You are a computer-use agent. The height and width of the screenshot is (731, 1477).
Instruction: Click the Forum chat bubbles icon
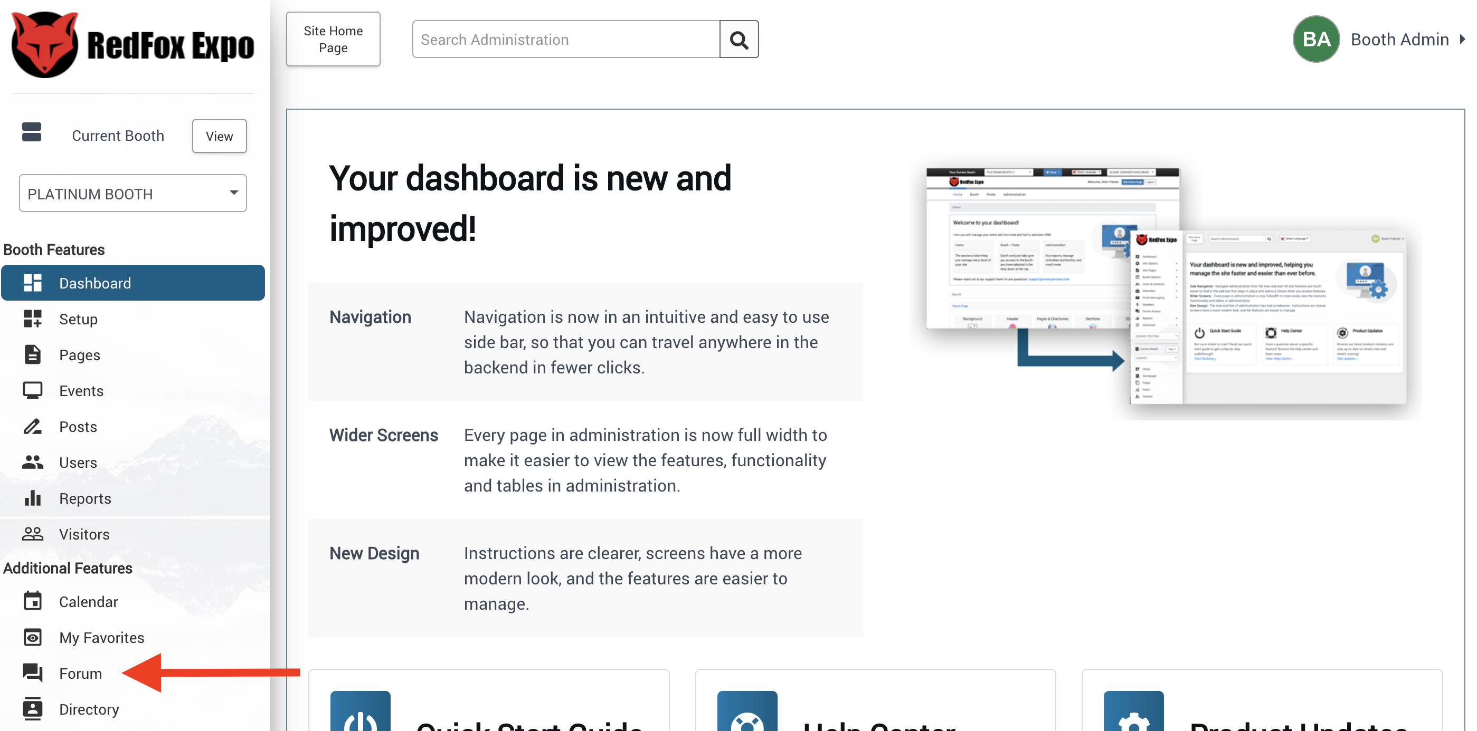(x=33, y=672)
